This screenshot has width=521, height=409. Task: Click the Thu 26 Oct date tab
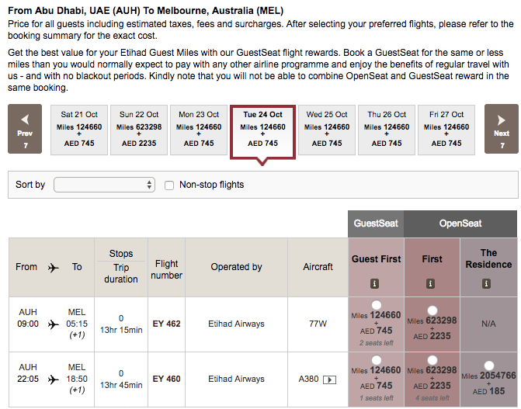[386, 129]
